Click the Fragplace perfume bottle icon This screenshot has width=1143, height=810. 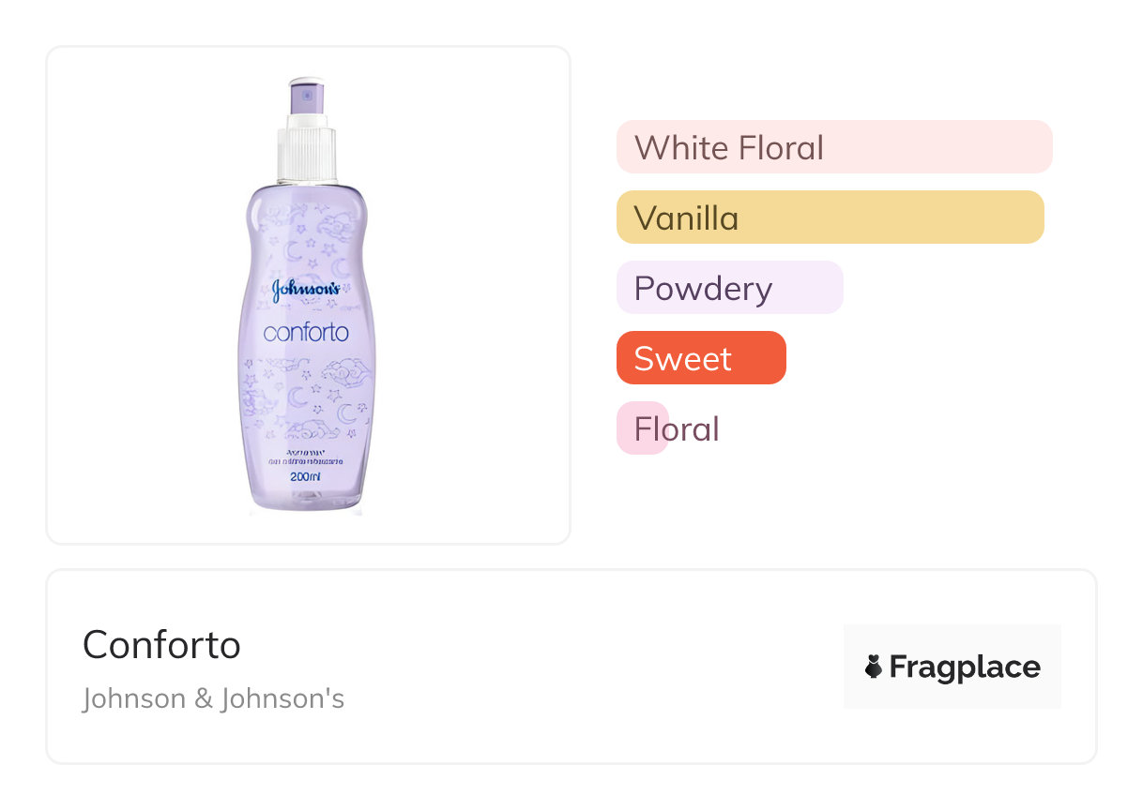tap(874, 667)
